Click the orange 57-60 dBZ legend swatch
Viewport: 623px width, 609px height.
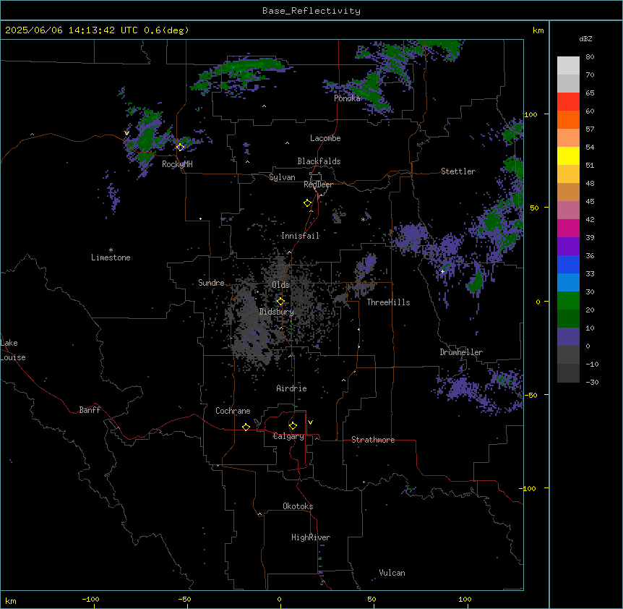point(568,119)
